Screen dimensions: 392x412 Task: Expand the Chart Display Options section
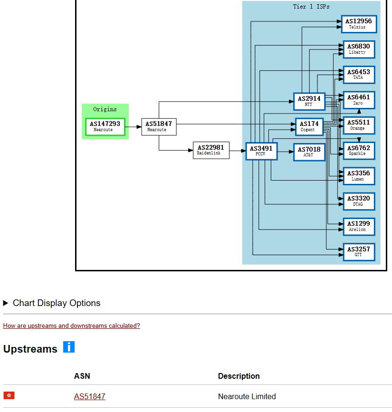tap(57, 303)
